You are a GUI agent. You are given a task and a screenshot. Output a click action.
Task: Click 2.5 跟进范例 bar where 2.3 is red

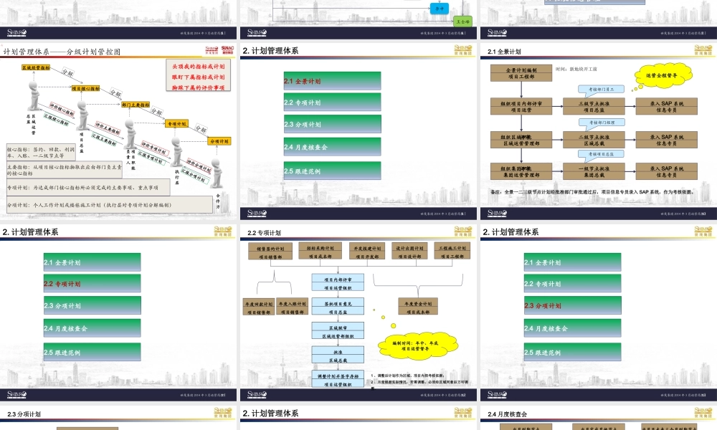tap(572, 353)
